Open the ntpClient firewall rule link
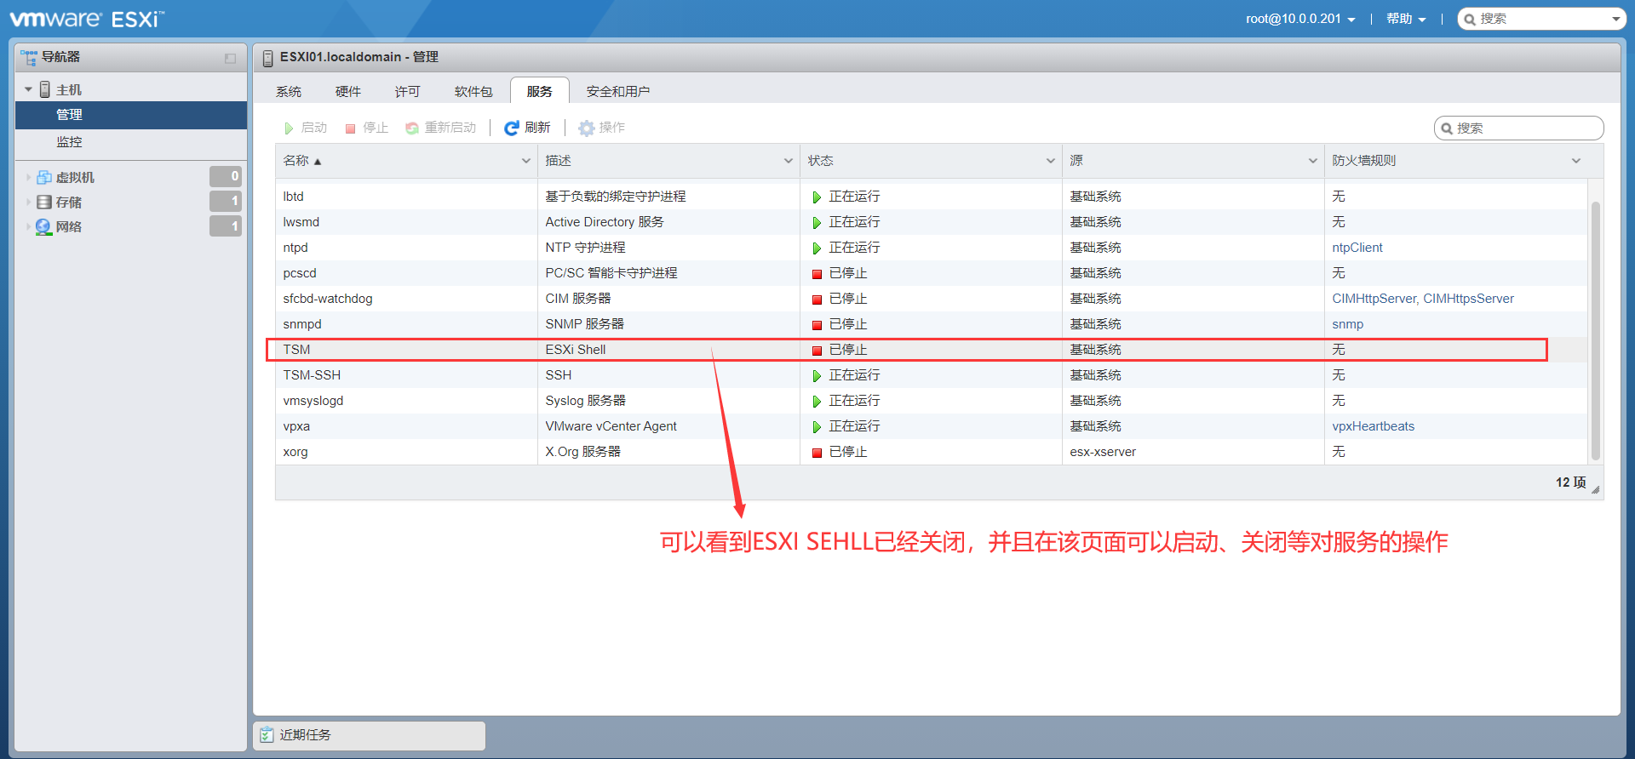 pyautogui.click(x=1357, y=248)
